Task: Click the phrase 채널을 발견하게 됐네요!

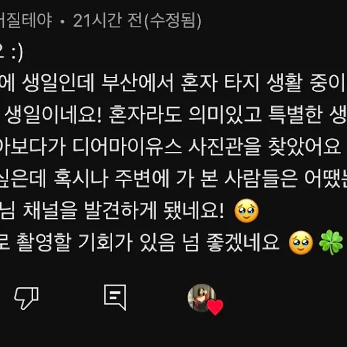Action: click(x=123, y=211)
